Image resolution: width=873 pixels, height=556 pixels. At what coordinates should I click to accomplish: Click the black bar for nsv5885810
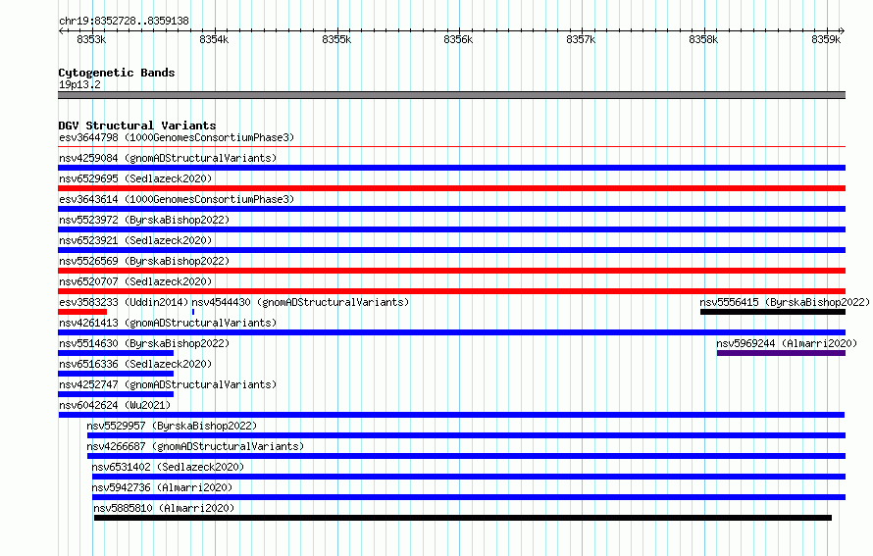click(x=463, y=518)
